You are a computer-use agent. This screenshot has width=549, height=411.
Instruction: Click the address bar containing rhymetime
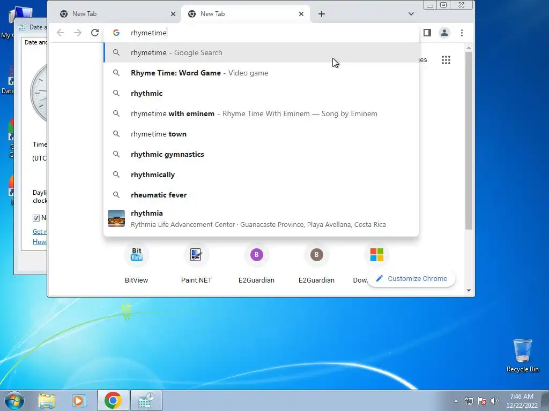pyautogui.click(x=261, y=33)
